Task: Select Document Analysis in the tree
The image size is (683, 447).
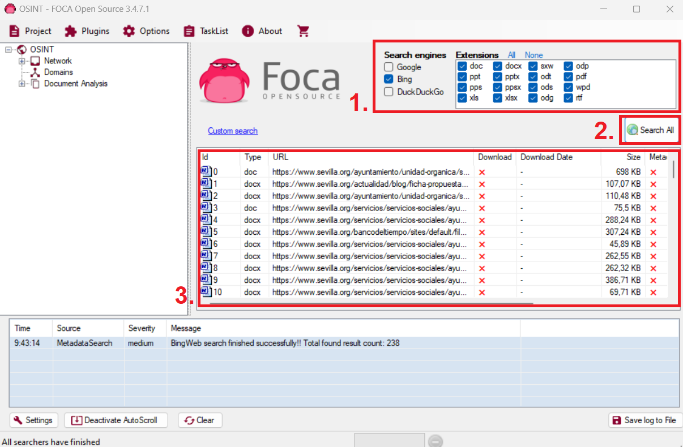Action: click(x=76, y=84)
